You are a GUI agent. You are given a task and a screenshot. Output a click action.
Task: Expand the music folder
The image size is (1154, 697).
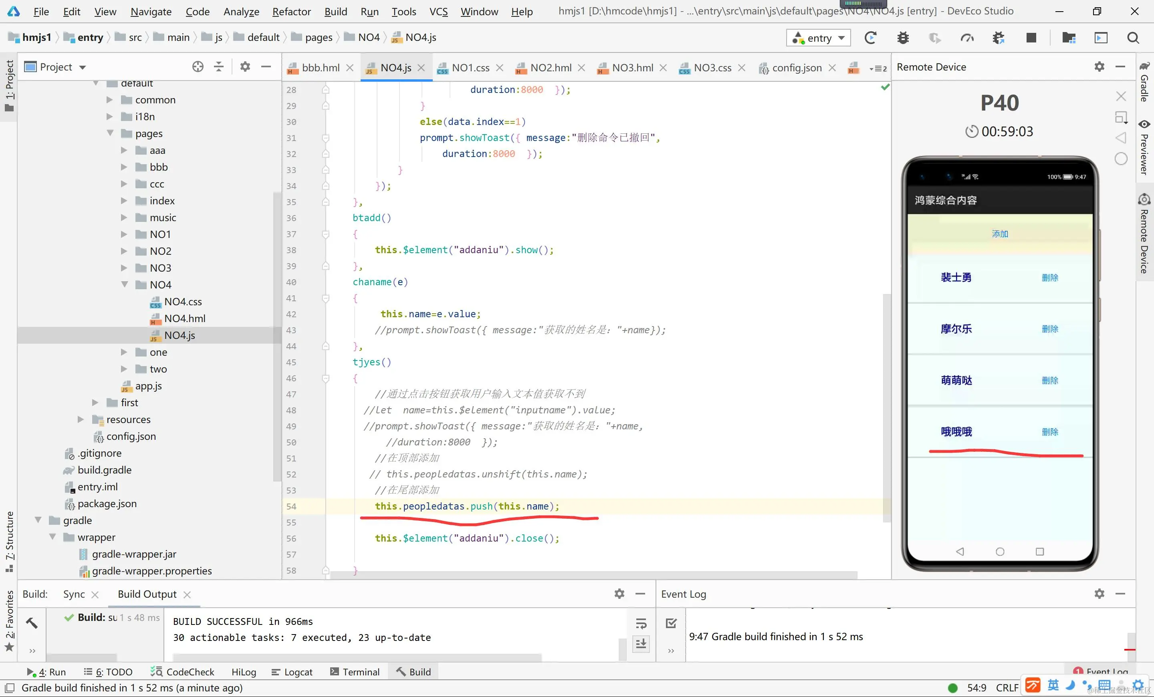pos(125,218)
